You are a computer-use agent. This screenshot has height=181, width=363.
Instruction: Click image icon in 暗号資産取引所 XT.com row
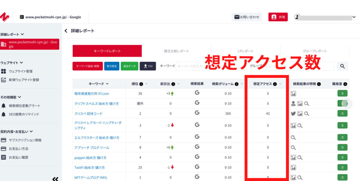[294, 93]
